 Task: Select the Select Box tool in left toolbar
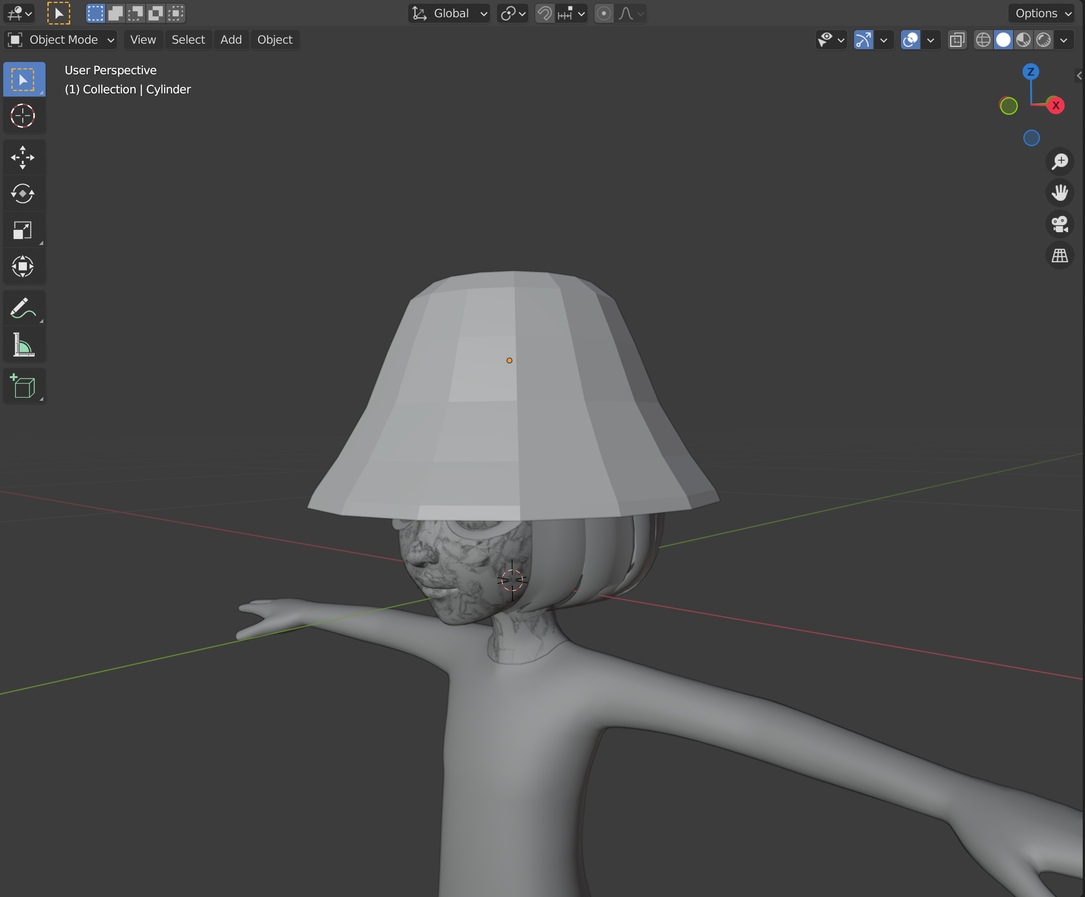(x=24, y=80)
